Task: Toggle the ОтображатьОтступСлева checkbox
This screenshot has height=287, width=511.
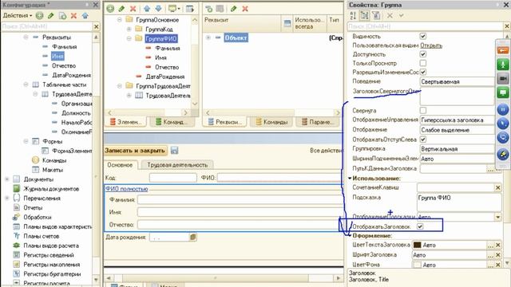Action: pos(423,140)
